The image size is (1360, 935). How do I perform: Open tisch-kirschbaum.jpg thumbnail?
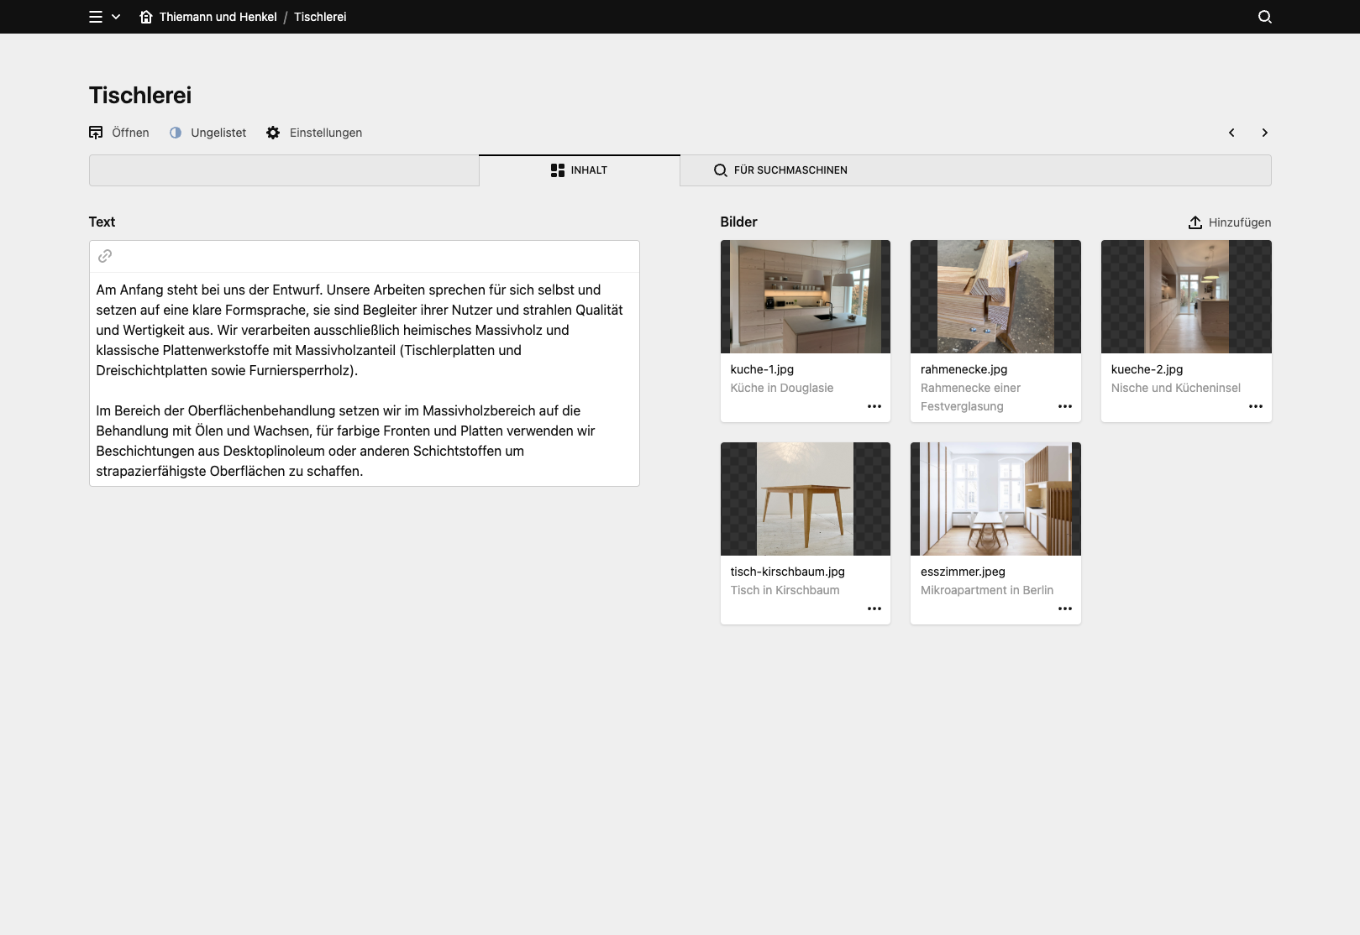pos(806,499)
